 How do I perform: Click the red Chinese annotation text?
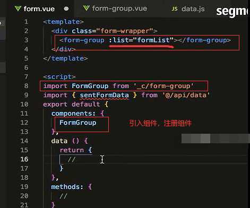(160, 123)
